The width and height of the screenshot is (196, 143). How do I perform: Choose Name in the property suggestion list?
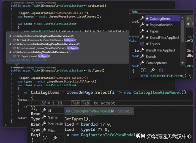point(52,117)
